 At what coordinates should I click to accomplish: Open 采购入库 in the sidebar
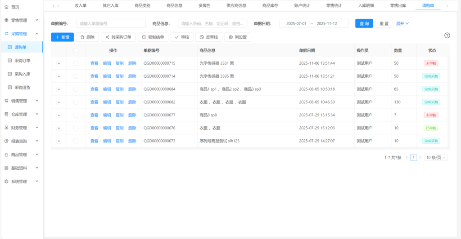22,74
